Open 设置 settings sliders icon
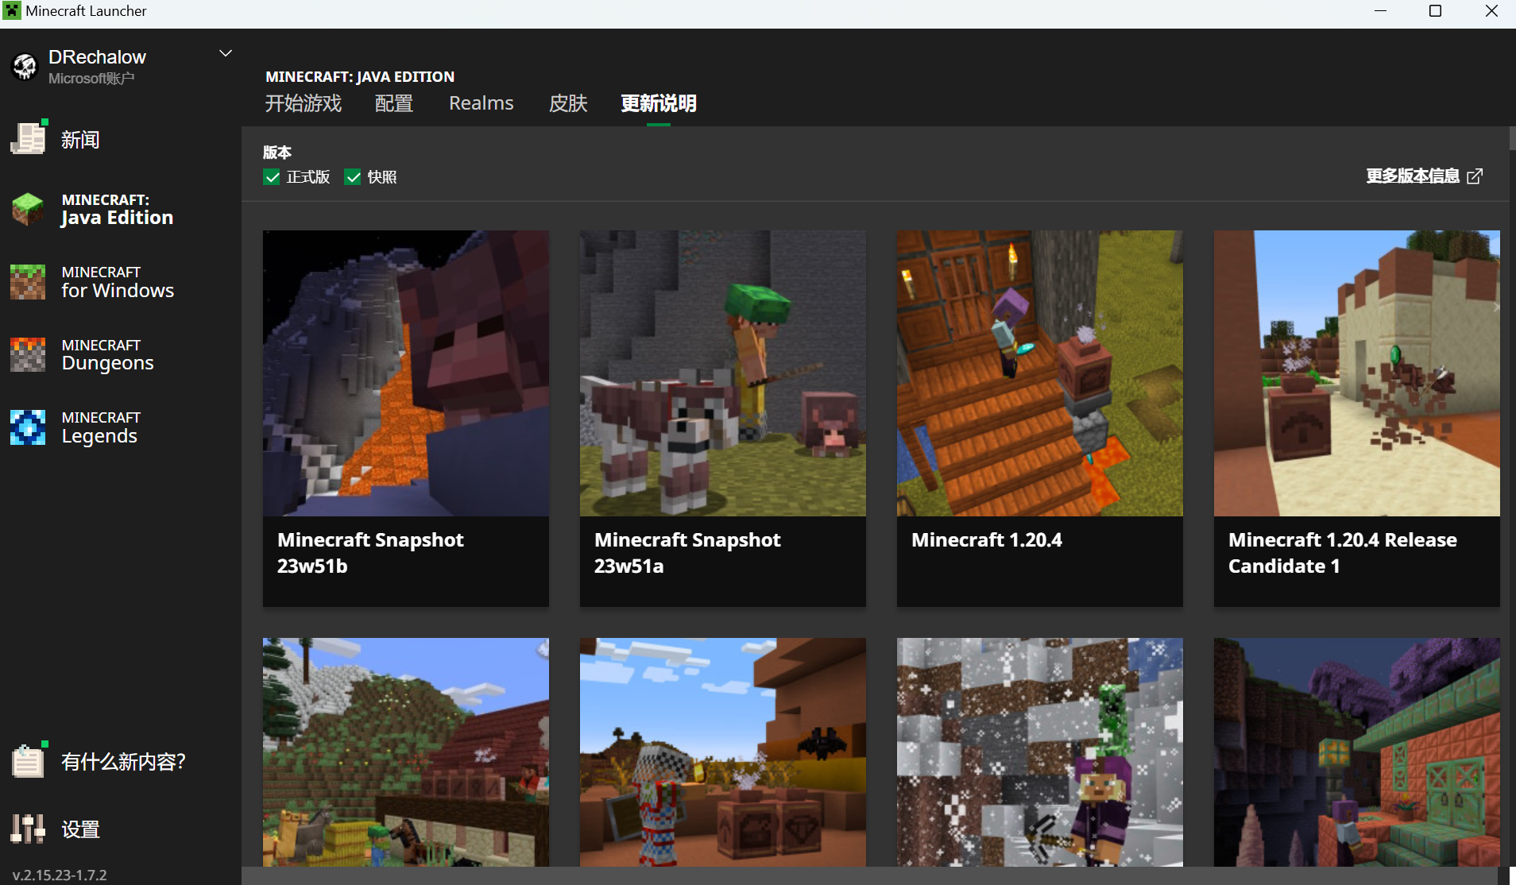This screenshot has width=1516, height=885. point(28,829)
